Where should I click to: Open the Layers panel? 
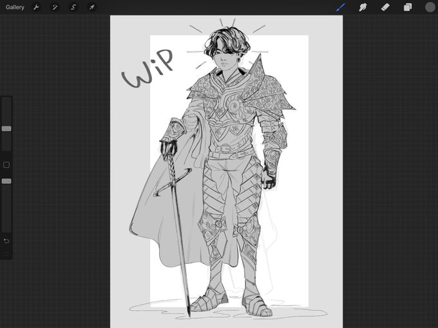click(x=408, y=7)
